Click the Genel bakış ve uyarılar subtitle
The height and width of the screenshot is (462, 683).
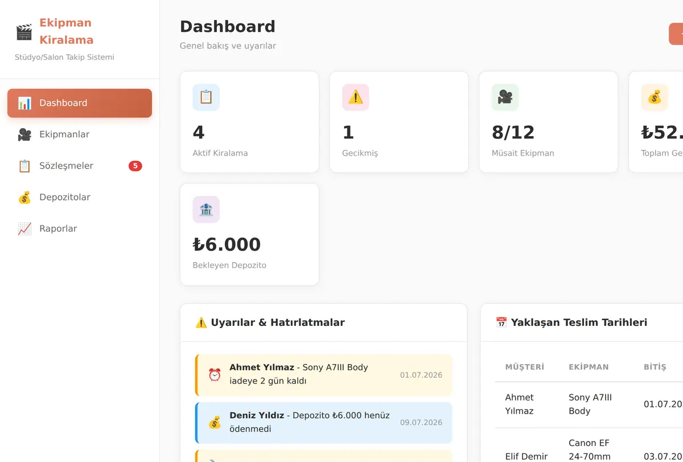[x=228, y=46]
